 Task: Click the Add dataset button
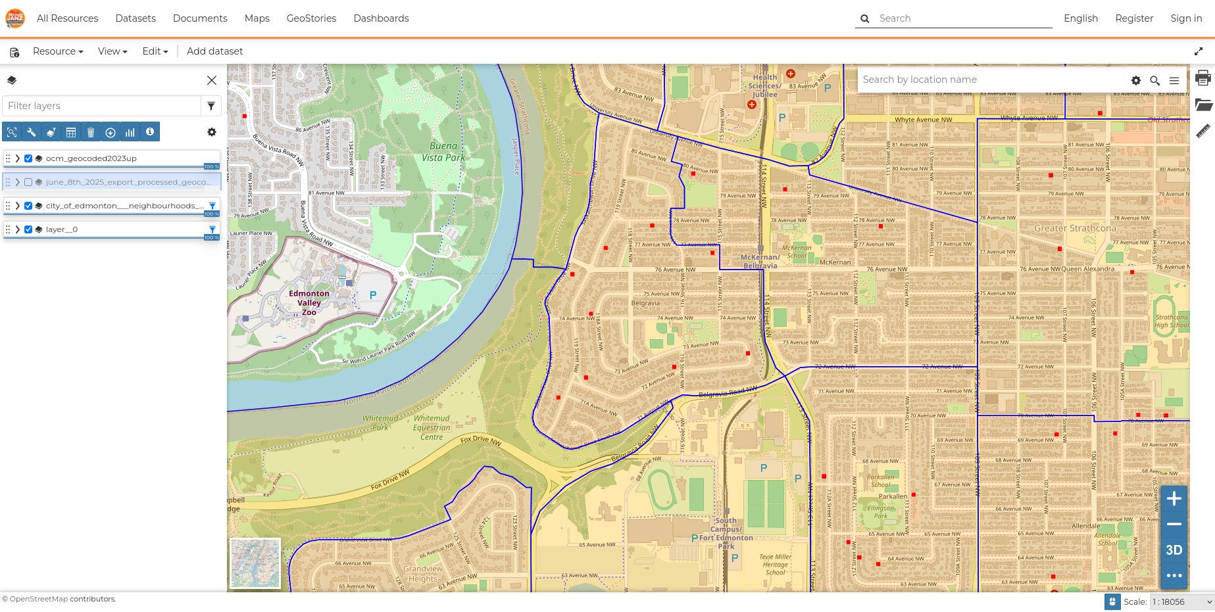[x=214, y=51]
